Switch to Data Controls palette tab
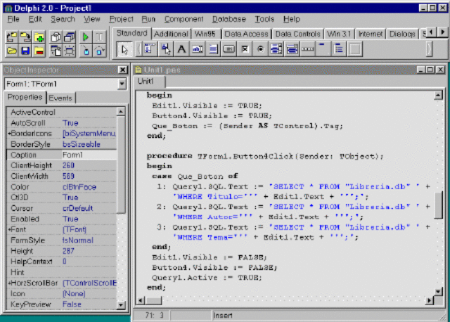Image resolution: width=450 pixels, height=322 pixels. coord(297,34)
